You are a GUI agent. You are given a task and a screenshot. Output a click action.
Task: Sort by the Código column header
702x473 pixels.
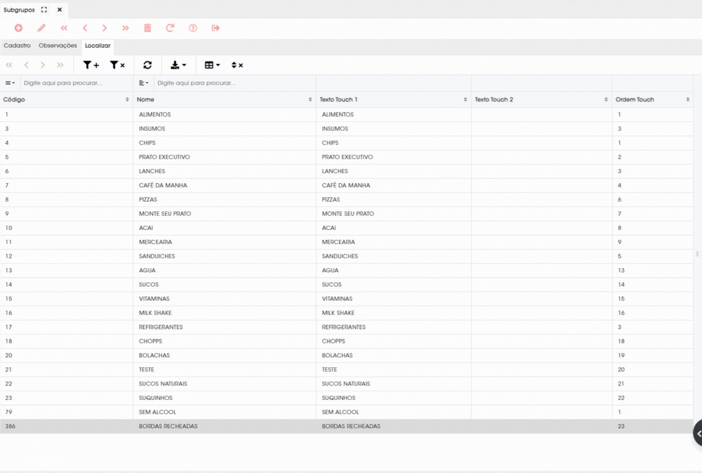point(66,99)
